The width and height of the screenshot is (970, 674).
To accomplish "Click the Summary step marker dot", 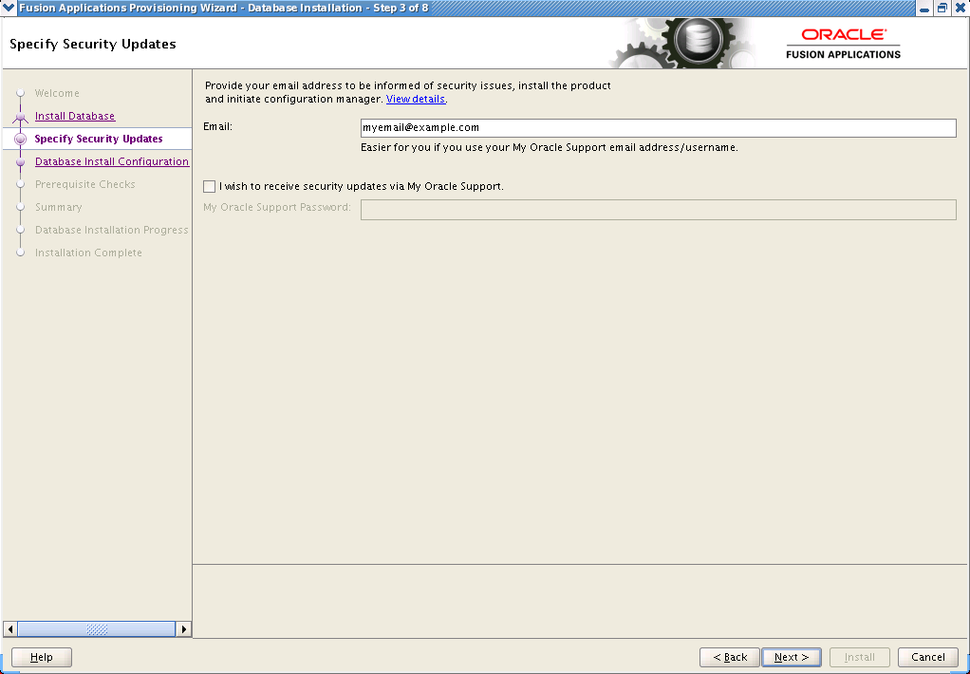I will point(21,207).
